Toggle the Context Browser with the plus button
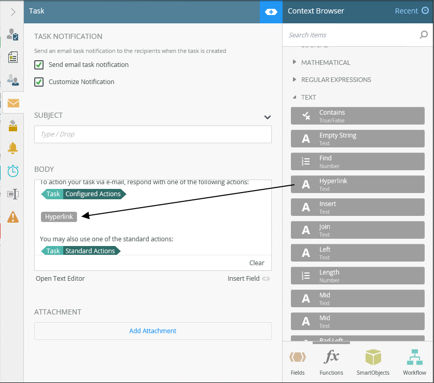434x383 pixels. (x=271, y=11)
